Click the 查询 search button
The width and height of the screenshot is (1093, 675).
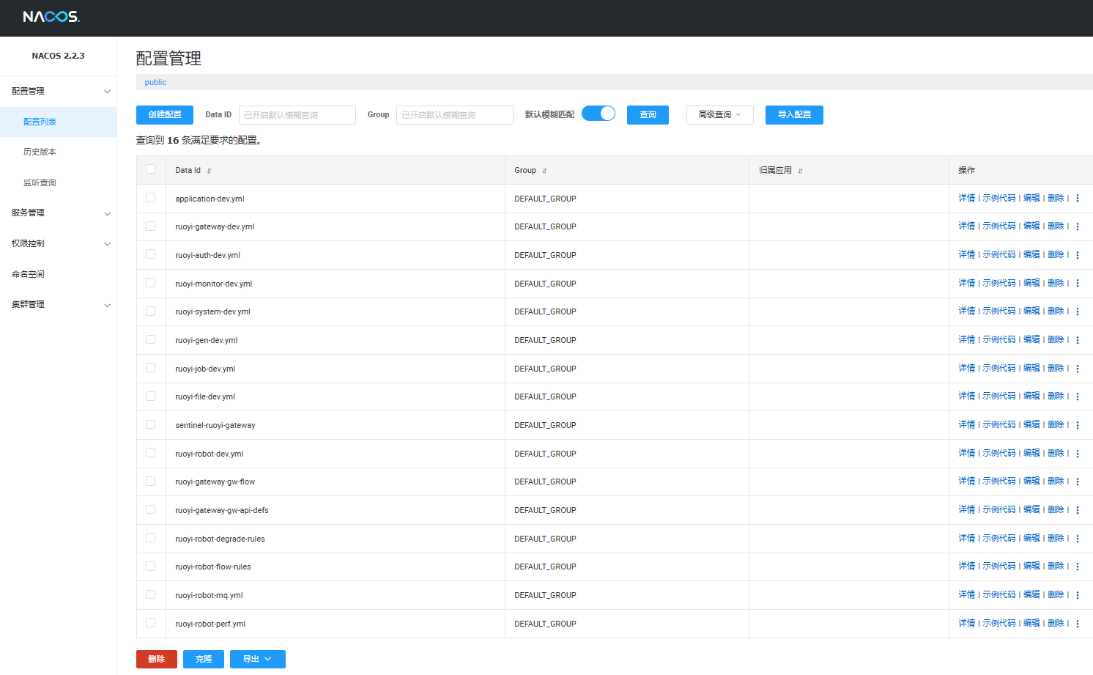tap(648, 115)
